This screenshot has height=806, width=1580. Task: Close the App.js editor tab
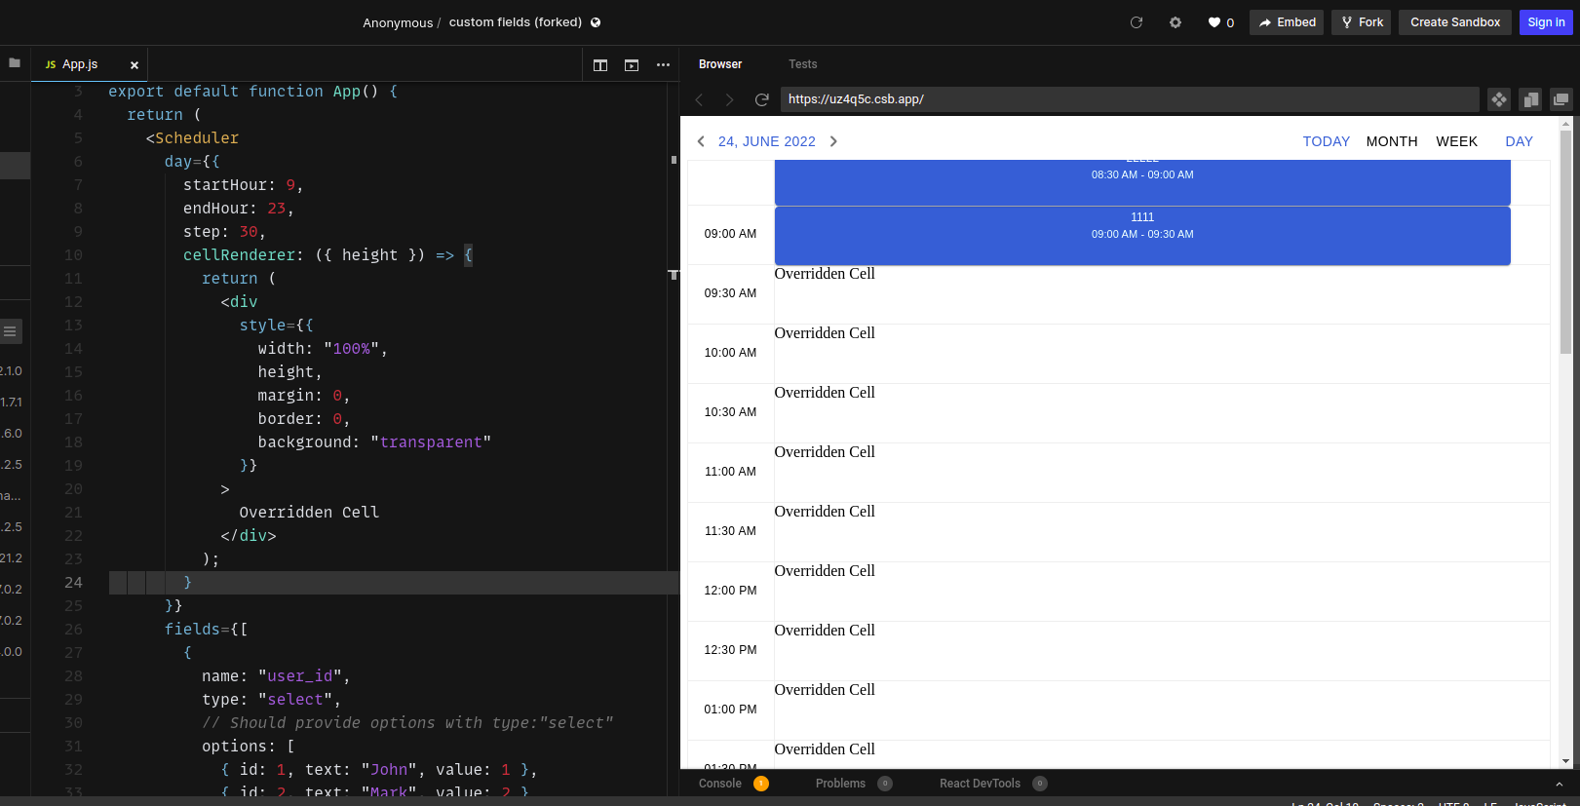point(135,65)
